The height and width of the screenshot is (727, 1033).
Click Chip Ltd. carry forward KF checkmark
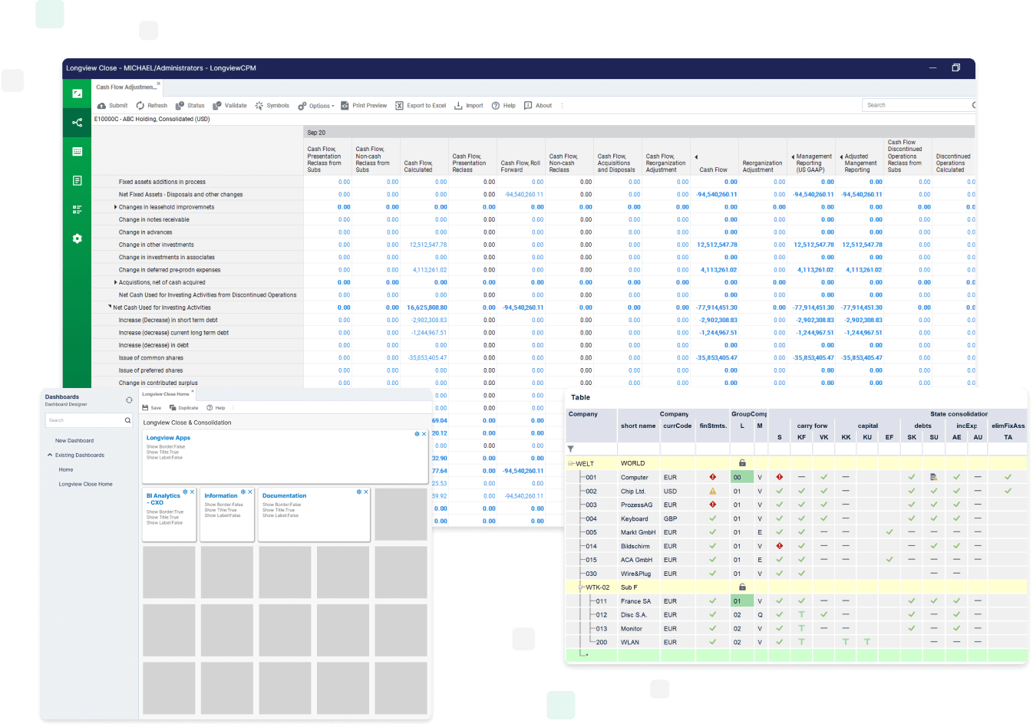click(x=801, y=491)
